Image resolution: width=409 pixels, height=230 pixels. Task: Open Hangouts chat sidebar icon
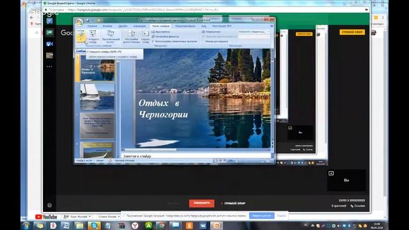click(49, 21)
